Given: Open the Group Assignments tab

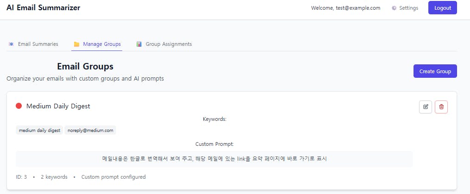Looking at the screenshot, I should (x=164, y=44).
